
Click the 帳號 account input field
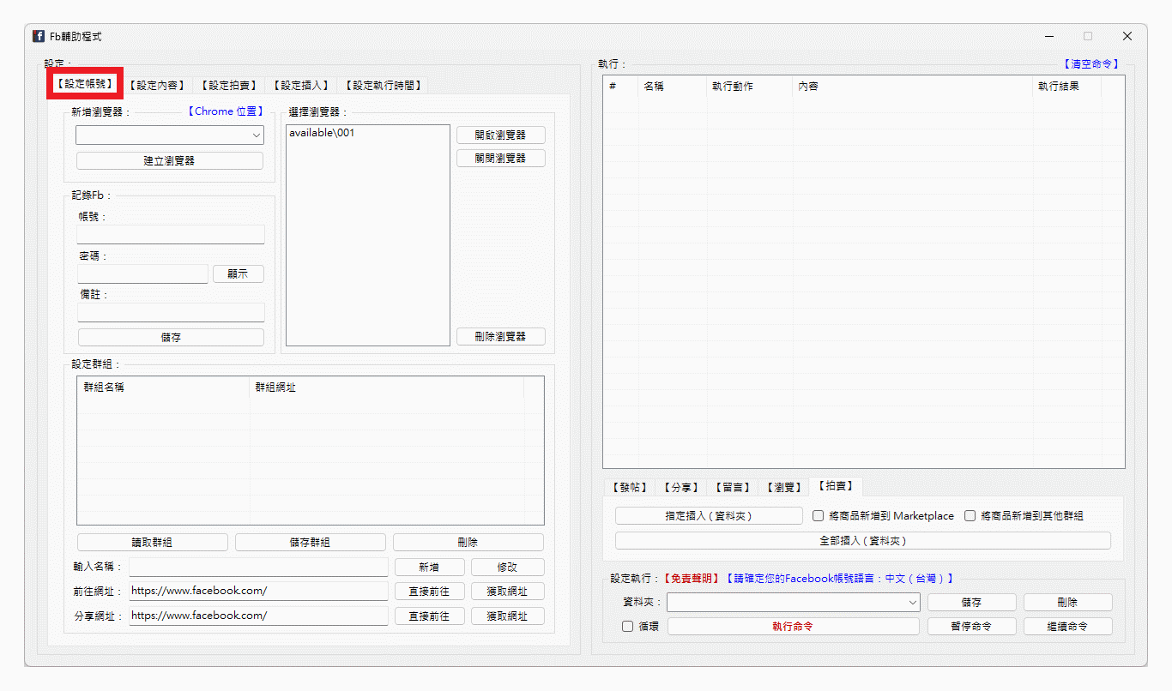(170, 234)
